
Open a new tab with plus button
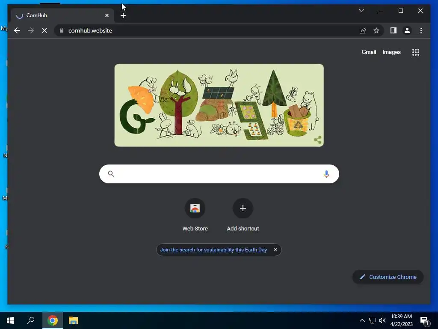click(x=123, y=15)
